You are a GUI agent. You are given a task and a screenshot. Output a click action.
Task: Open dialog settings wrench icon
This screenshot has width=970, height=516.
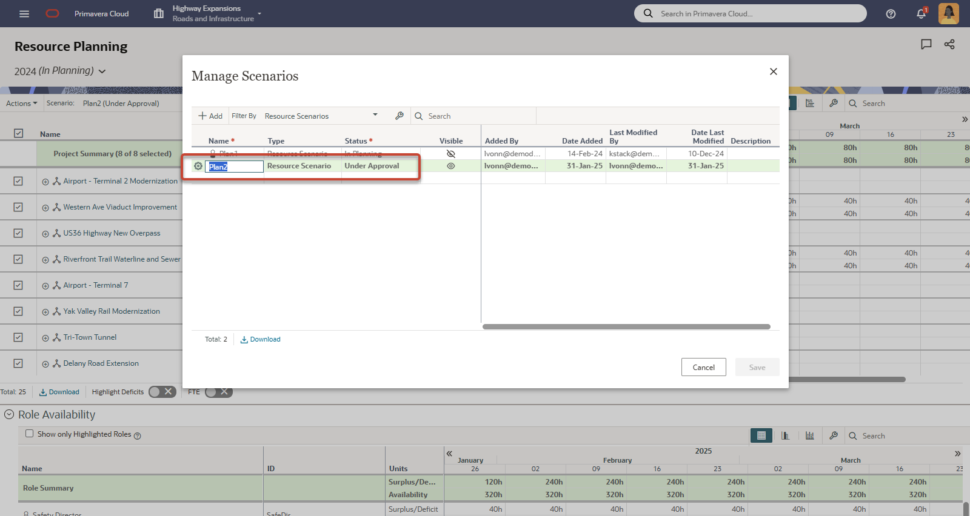[400, 116]
